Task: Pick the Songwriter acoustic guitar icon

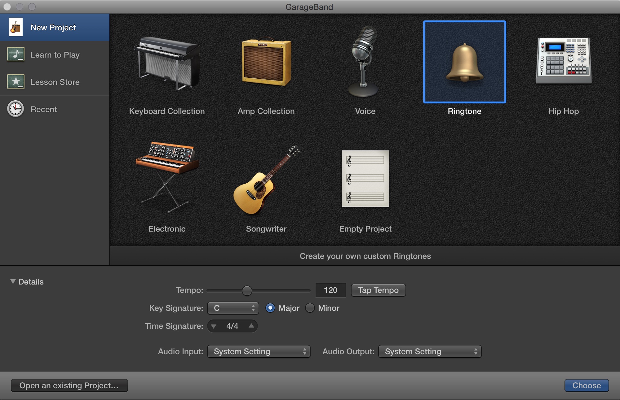Action: (x=266, y=180)
